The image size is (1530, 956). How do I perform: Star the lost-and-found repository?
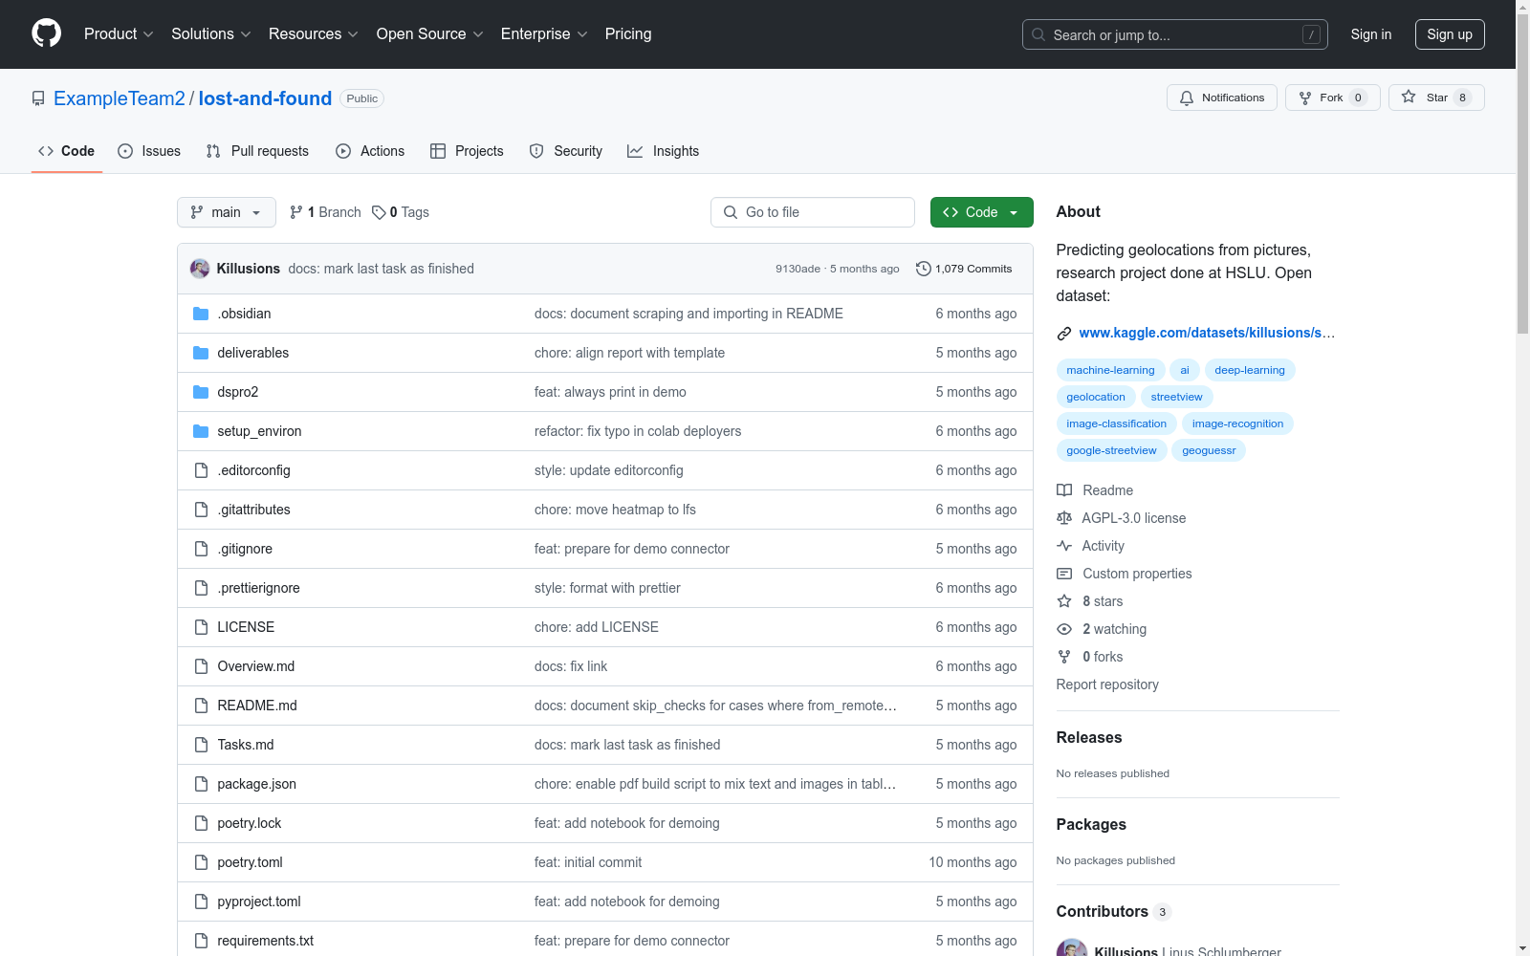click(1436, 98)
